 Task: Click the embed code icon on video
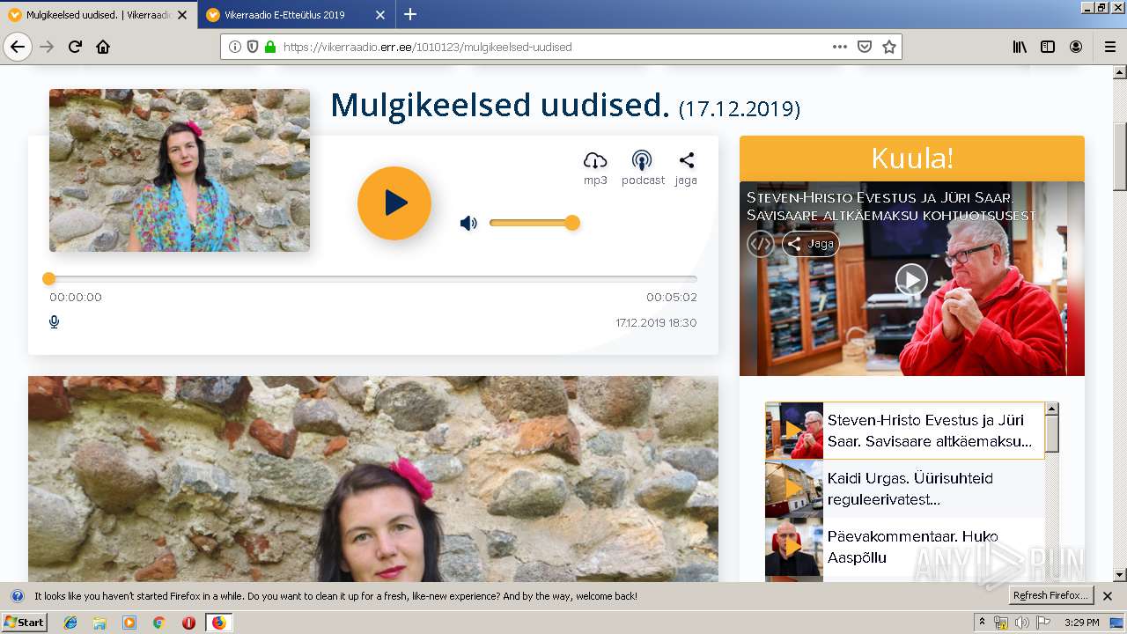pyautogui.click(x=761, y=244)
